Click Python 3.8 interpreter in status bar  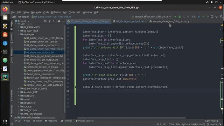click(193, 125)
